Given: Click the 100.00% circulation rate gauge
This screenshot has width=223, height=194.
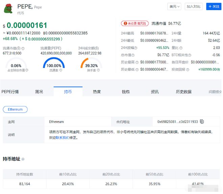Looking at the screenshot, I should (x=54, y=63).
